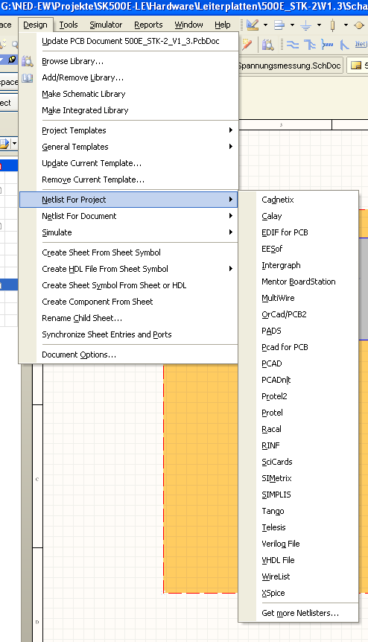Screen dimensions: 368x642
Task: Generate XSpice netlist
Action: coord(299,592)
